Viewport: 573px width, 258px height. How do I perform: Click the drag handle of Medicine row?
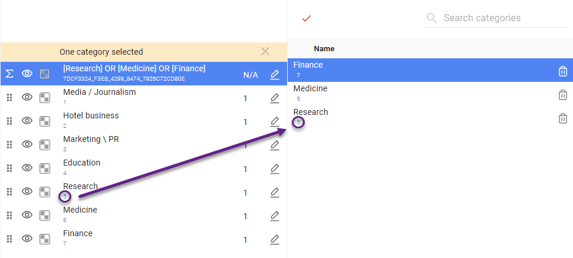[9, 215]
